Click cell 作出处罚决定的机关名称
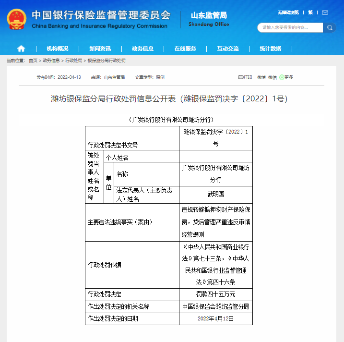344x342 pixels. point(132,306)
